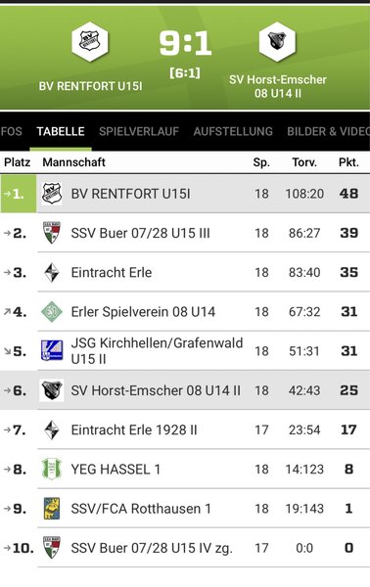Select the Tabelle tab
This screenshot has width=370, height=587.
[x=61, y=131]
